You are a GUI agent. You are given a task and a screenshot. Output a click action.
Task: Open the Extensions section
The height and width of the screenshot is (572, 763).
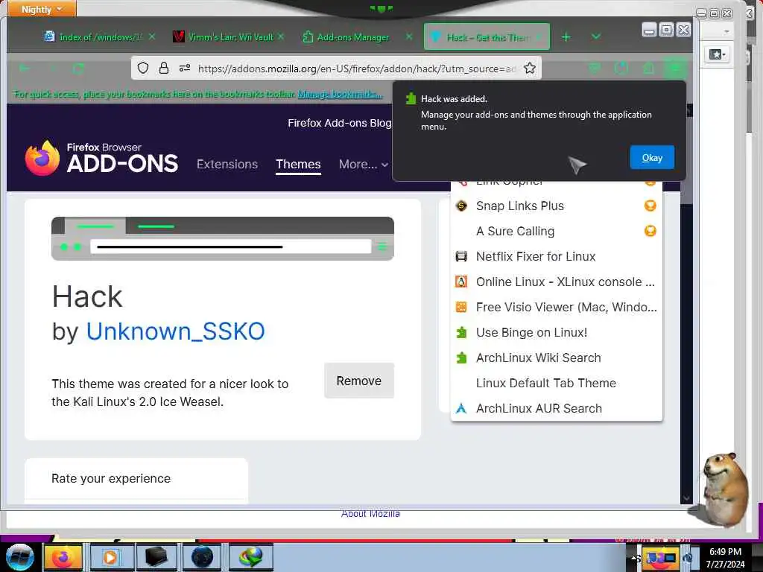(x=227, y=165)
